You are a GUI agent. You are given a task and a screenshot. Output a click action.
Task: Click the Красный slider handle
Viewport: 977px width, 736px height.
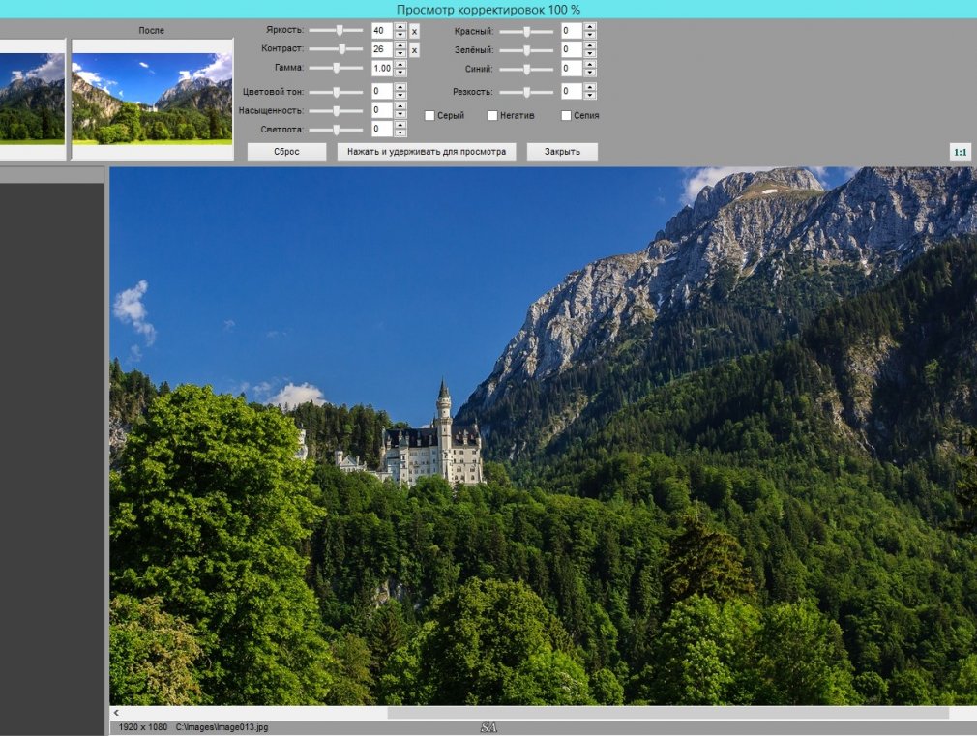coord(526,31)
